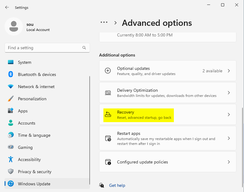This screenshot has width=244, height=192.
Task: Click the breadcrumb separator chevron
Action: pos(115,23)
